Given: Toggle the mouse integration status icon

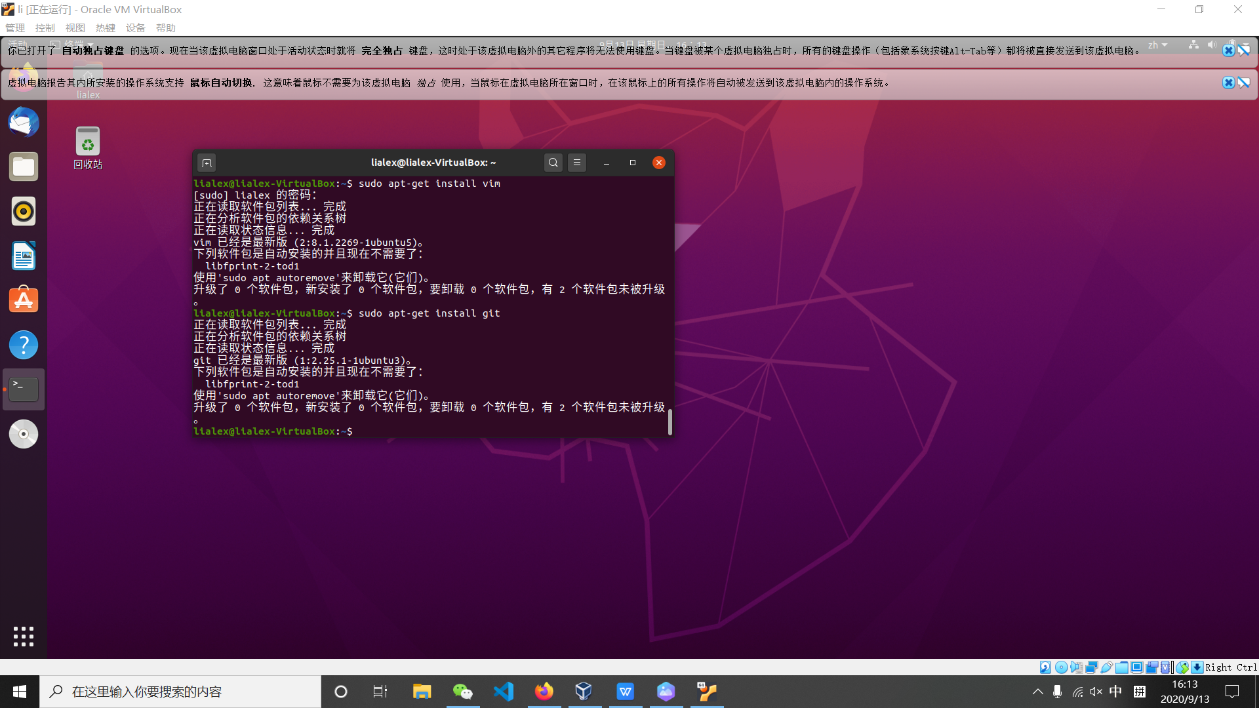Looking at the screenshot, I should tap(1183, 667).
